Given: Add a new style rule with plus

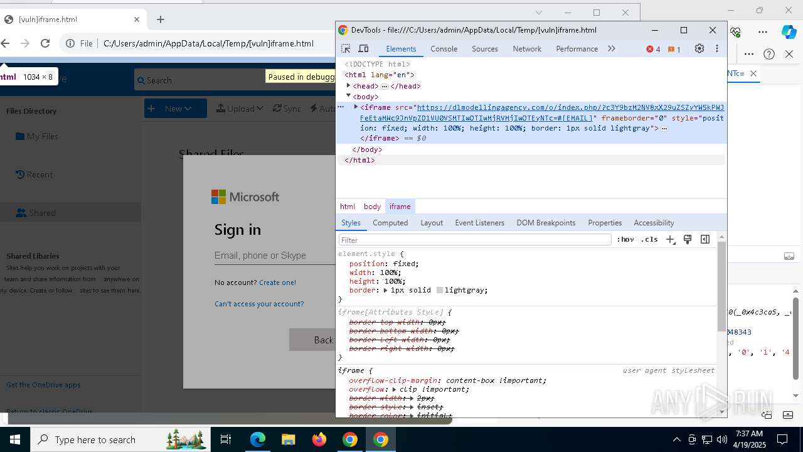Looking at the screenshot, I should 671,239.
